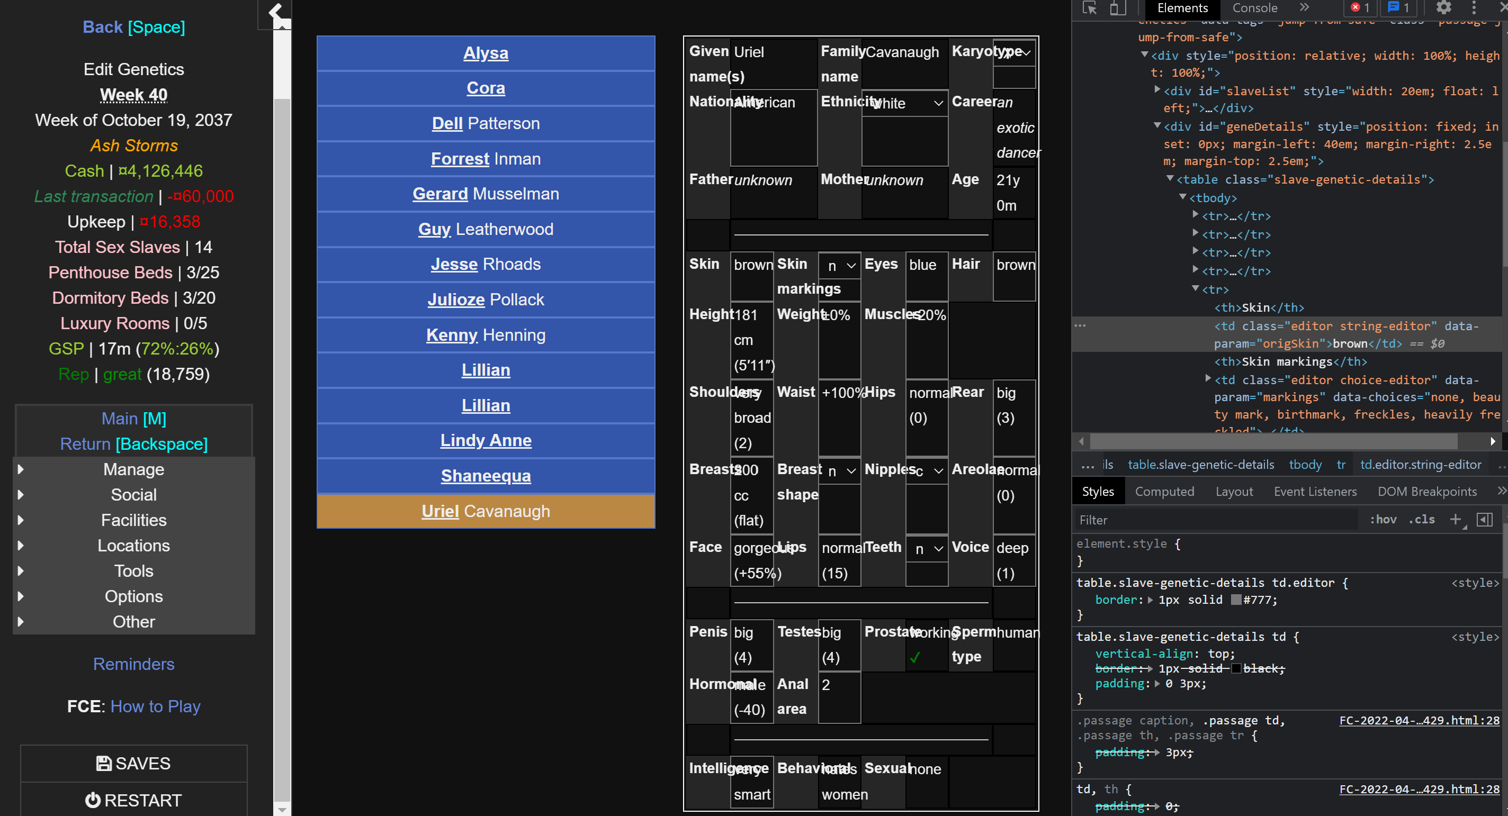Toggle the device toolbar icon

tap(1118, 8)
